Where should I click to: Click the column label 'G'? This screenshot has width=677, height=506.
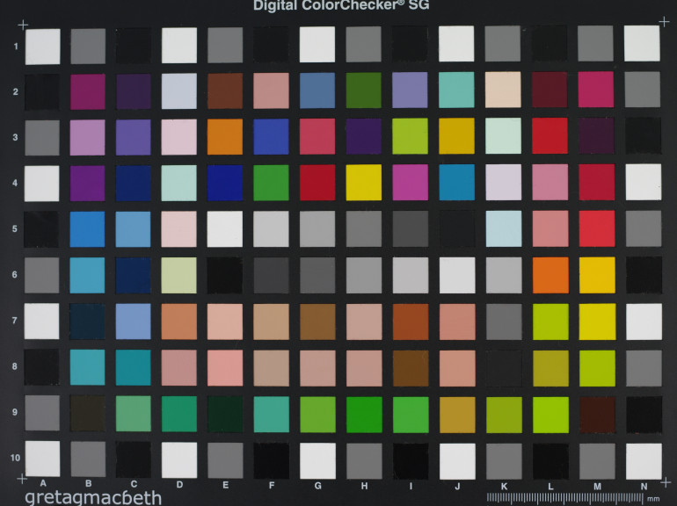pyautogui.click(x=317, y=486)
